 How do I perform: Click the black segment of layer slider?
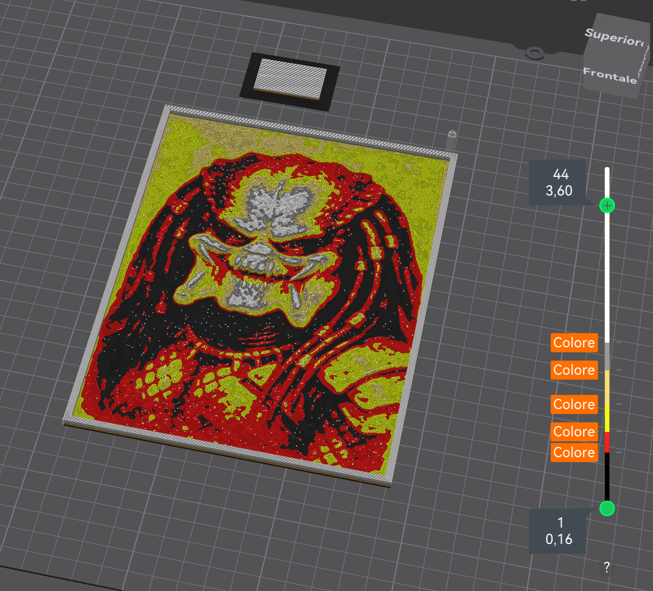pos(607,477)
